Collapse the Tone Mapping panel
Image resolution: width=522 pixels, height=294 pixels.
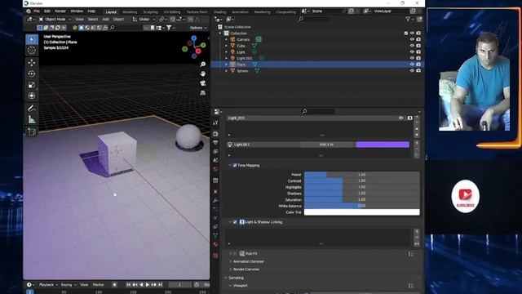[230, 165]
